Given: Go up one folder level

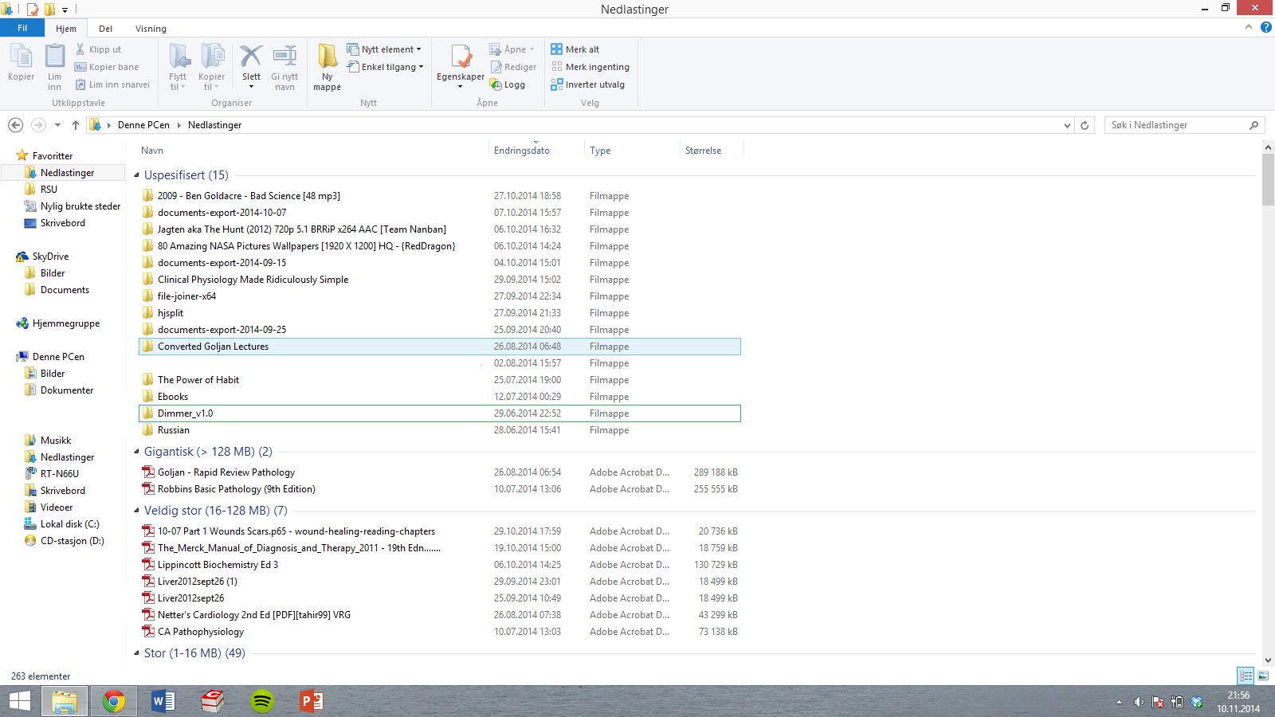Looking at the screenshot, I should [x=76, y=125].
